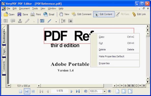The image size is (151, 96).
Task: Open a PDF with the Open button
Action: [9, 14]
